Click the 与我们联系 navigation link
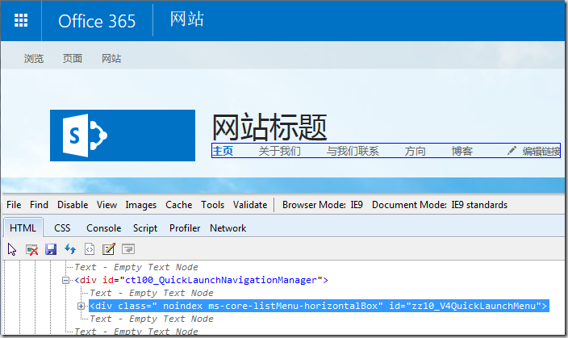The image size is (568, 338). pos(353,151)
